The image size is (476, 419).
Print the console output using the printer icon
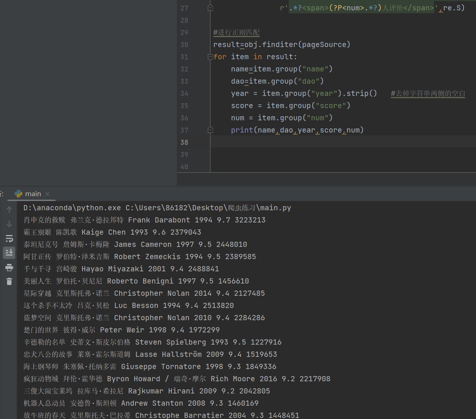coord(9,267)
